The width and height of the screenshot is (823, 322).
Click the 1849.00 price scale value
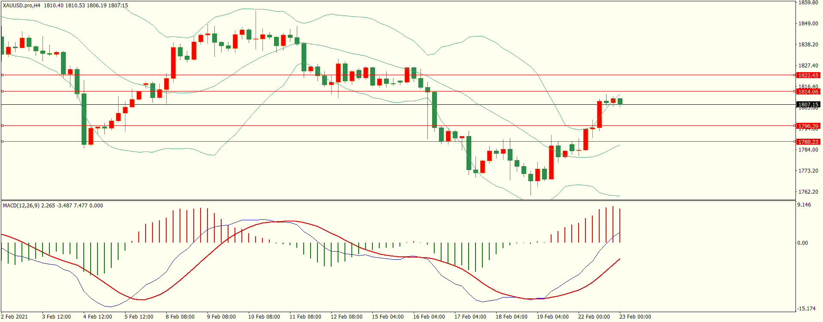(808, 24)
